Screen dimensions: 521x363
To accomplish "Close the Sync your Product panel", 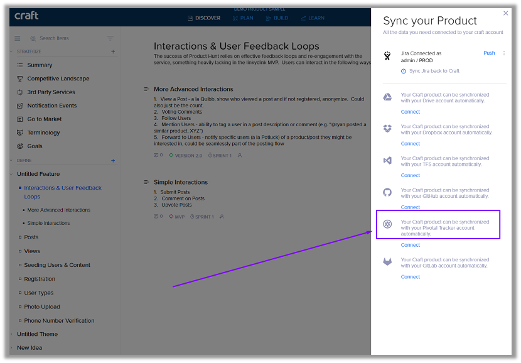I will (506, 13).
